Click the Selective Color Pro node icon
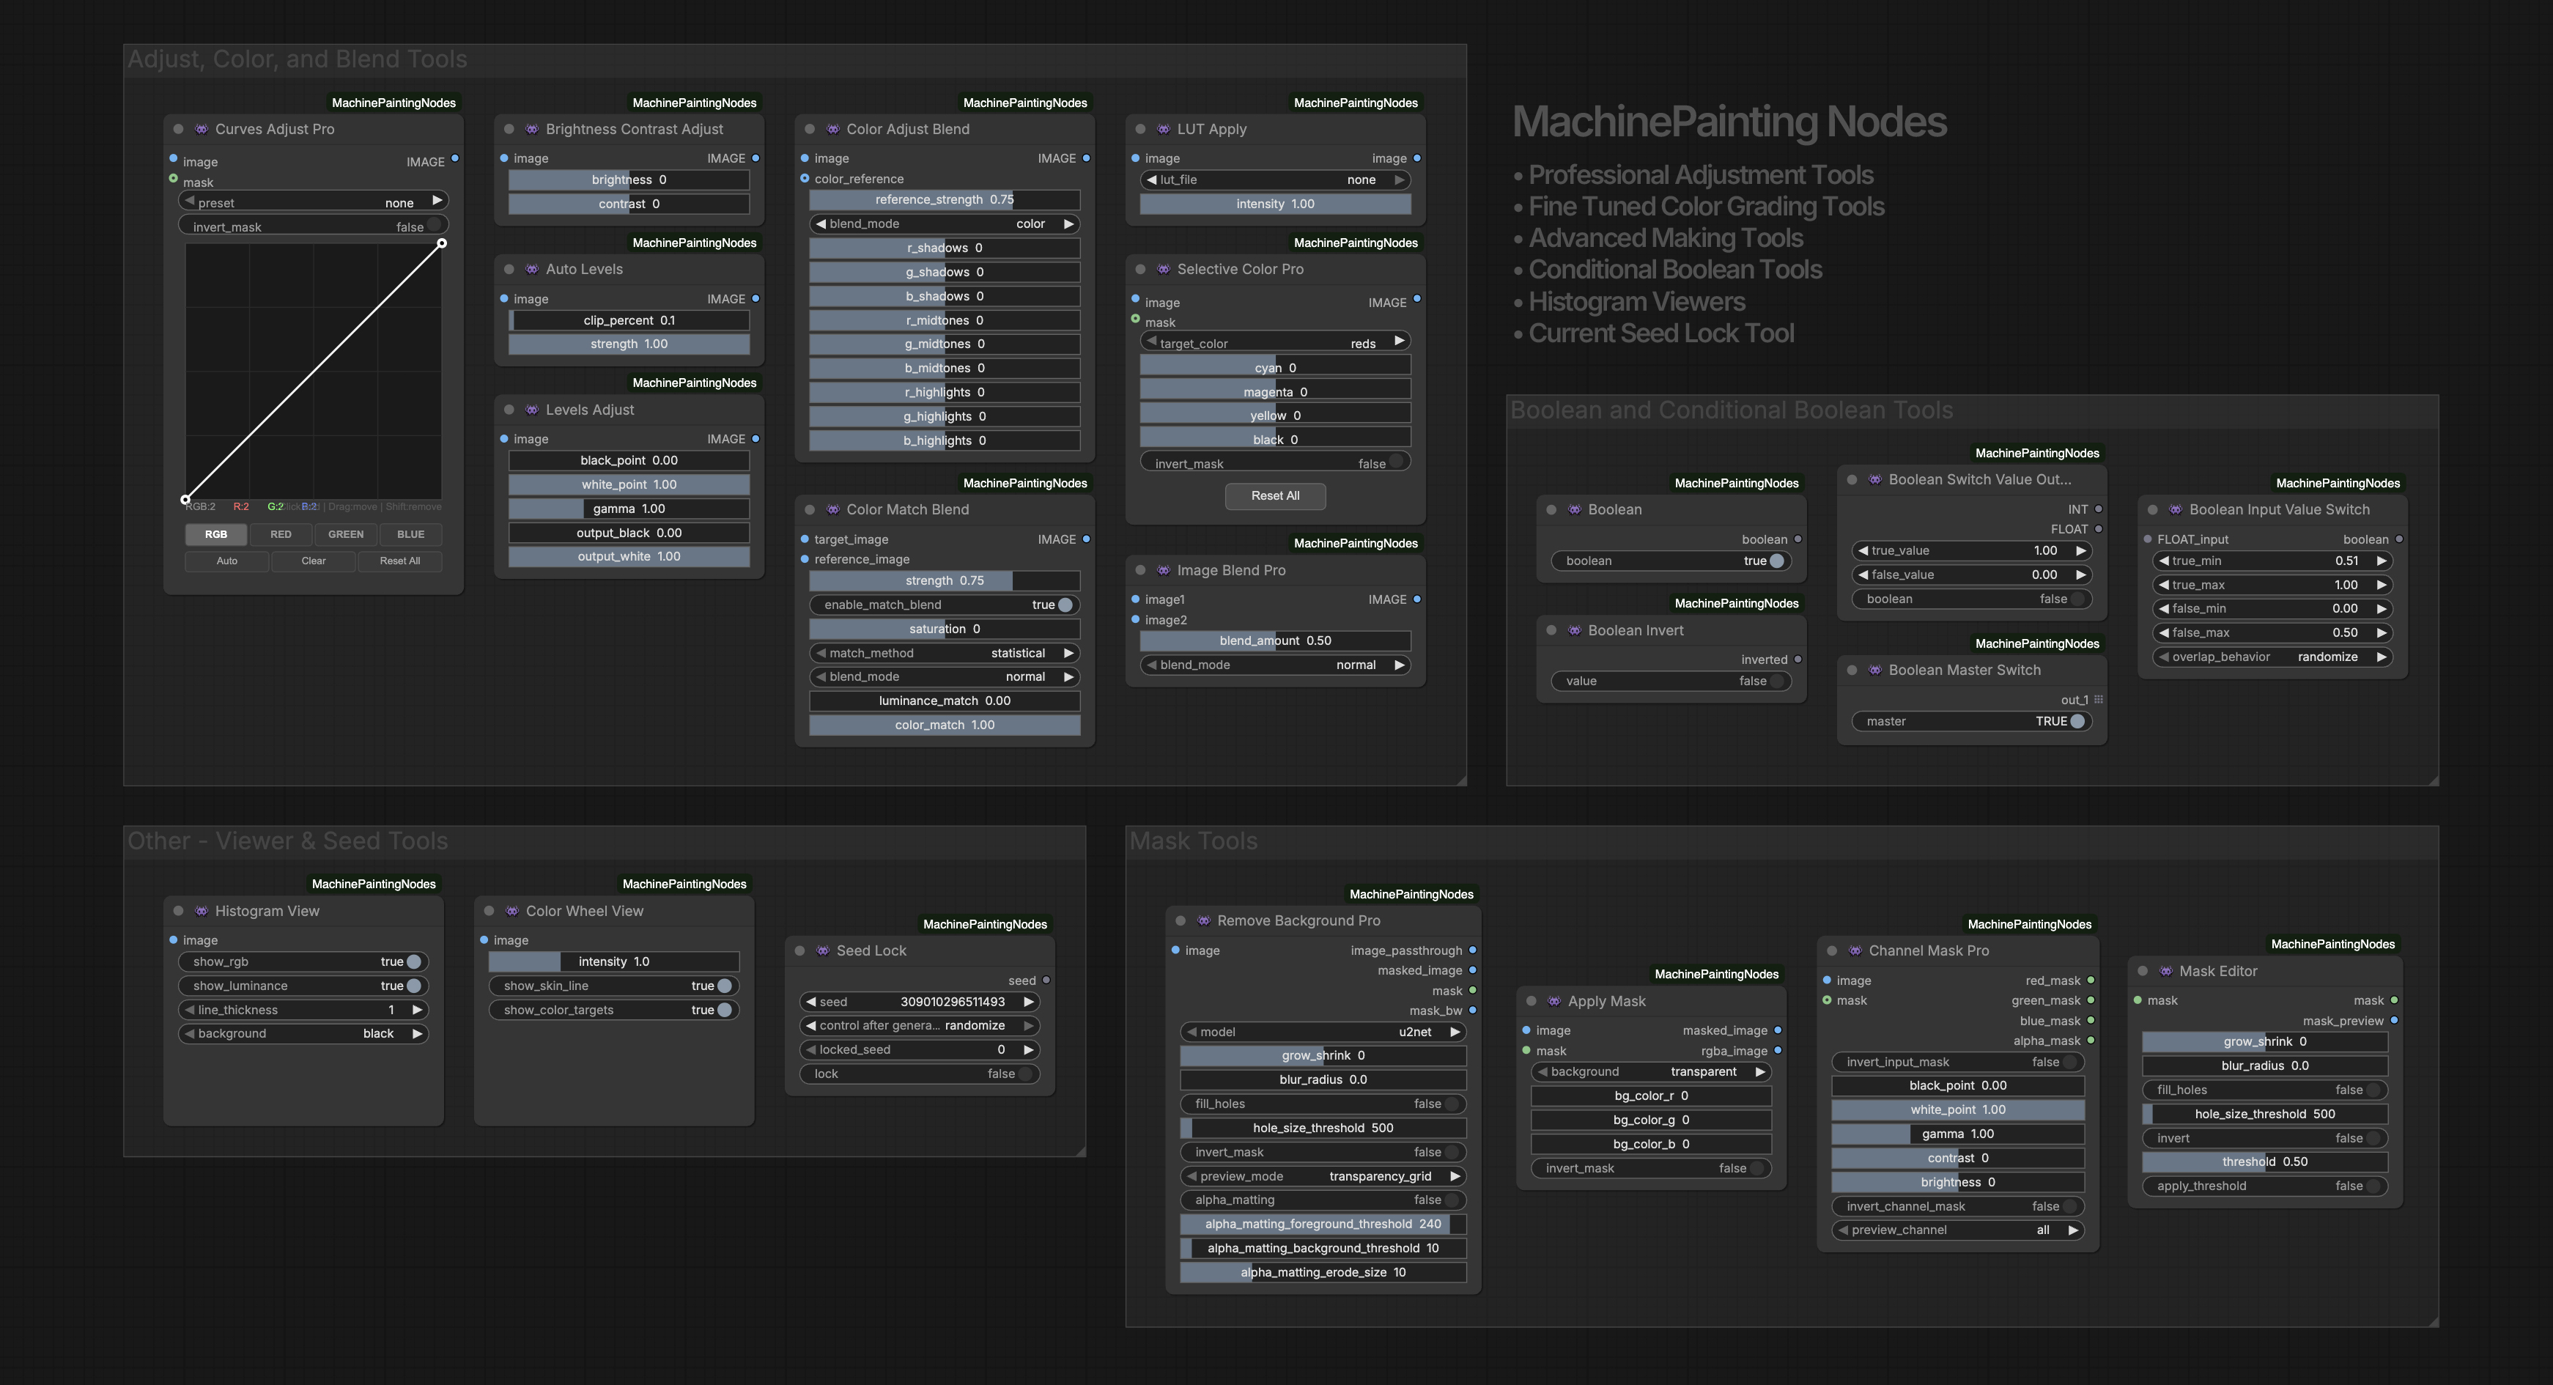 (1164, 269)
